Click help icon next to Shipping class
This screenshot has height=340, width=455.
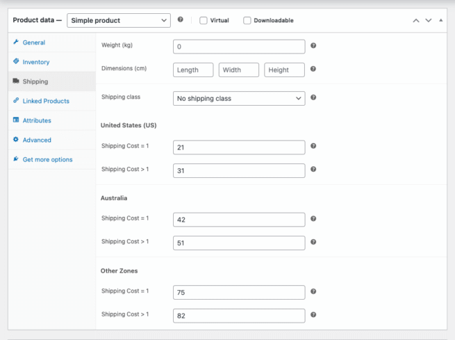[313, 98]
